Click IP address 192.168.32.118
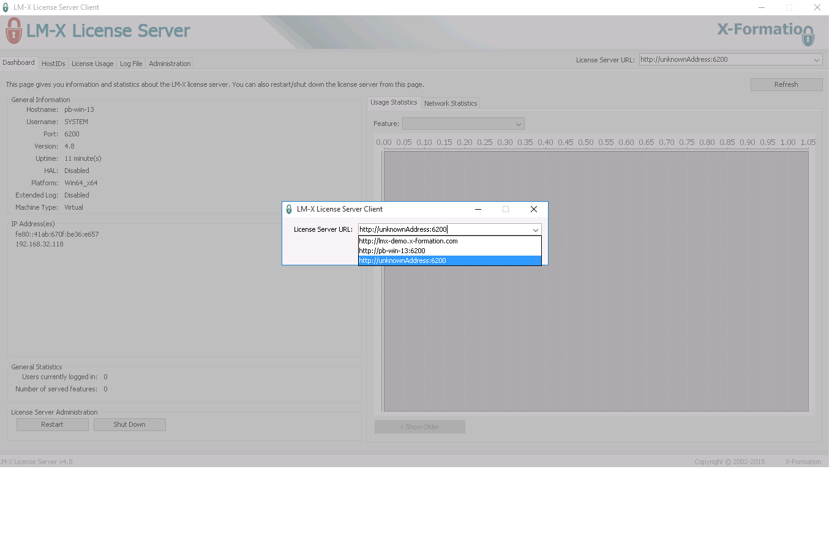Screen dimensions: 832x543 [x=39, y=244]
